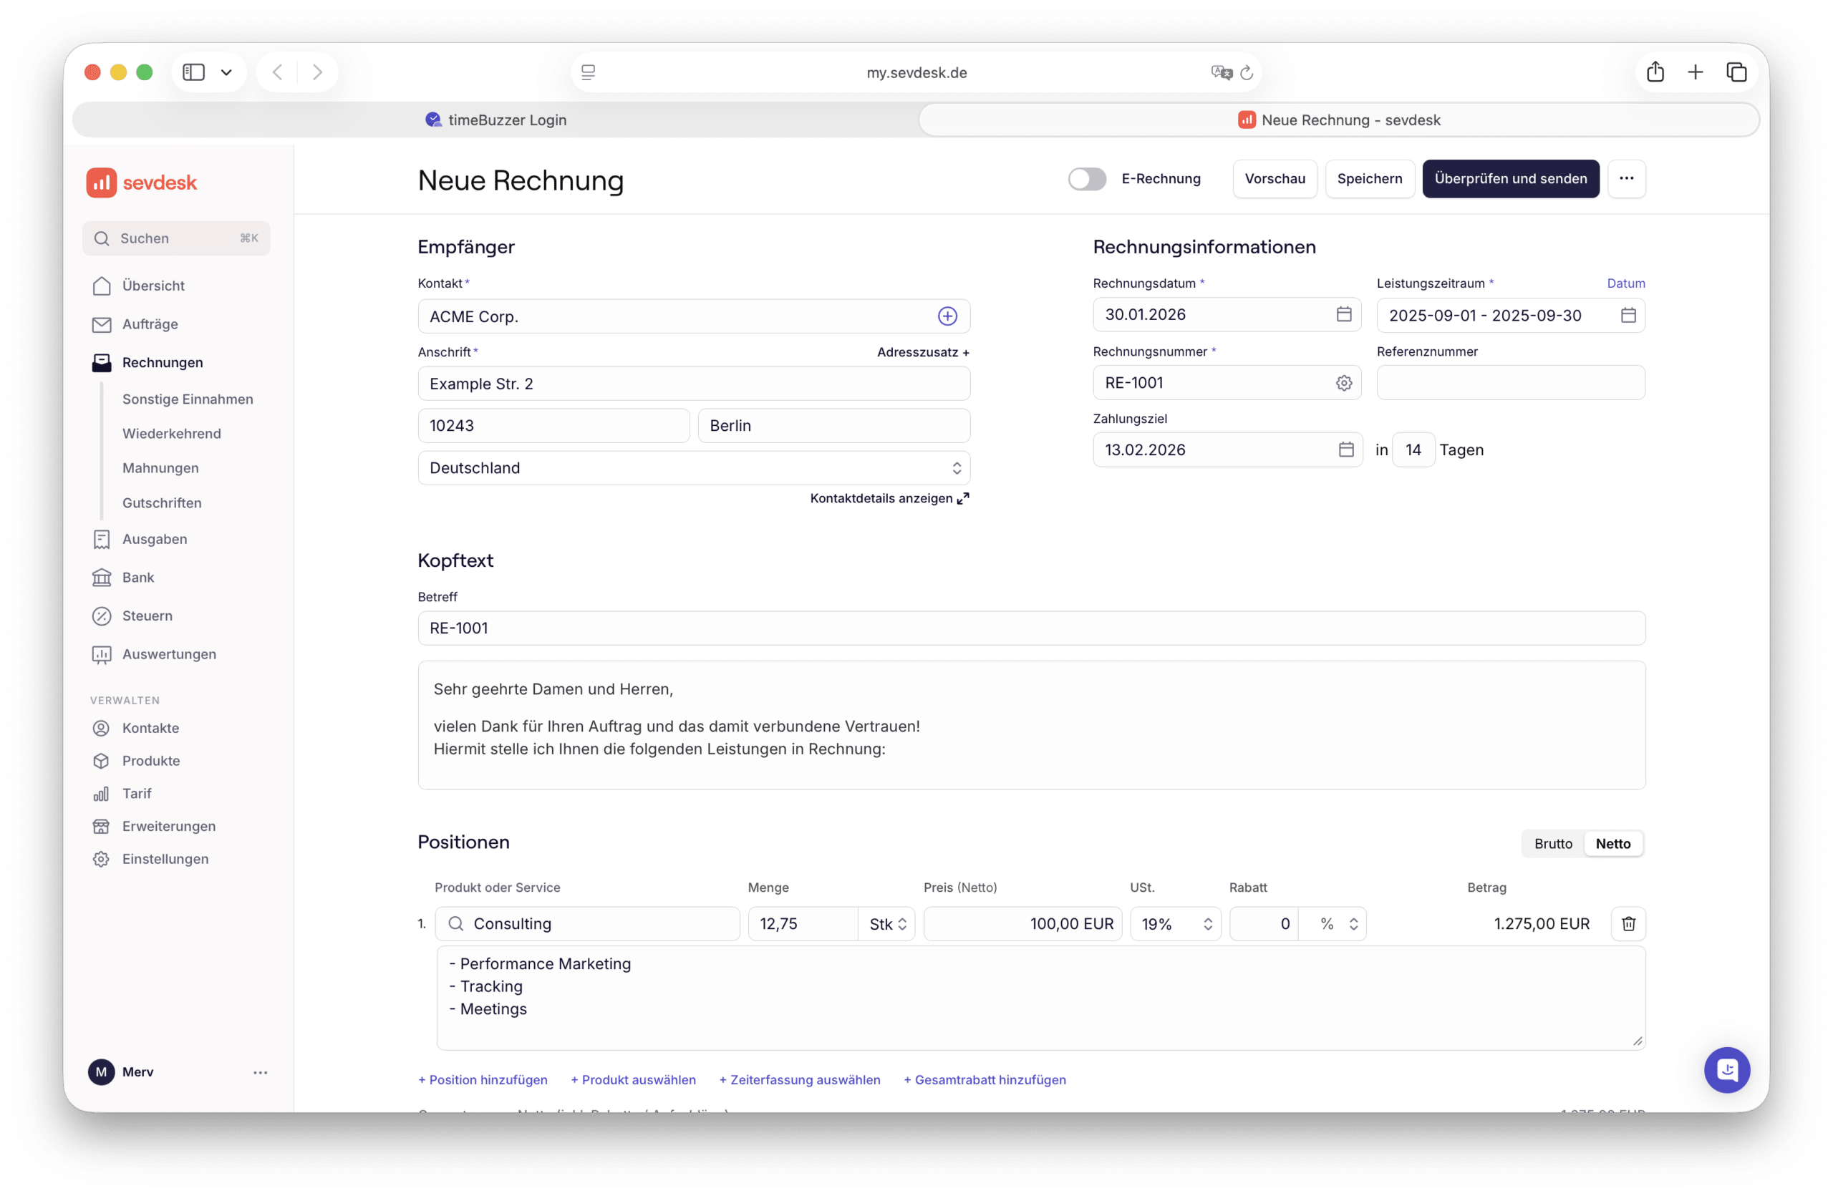Open Mahnungen in the sidebar

coord(160,468)
